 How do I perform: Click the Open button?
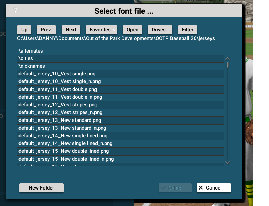tap(132, 30)
